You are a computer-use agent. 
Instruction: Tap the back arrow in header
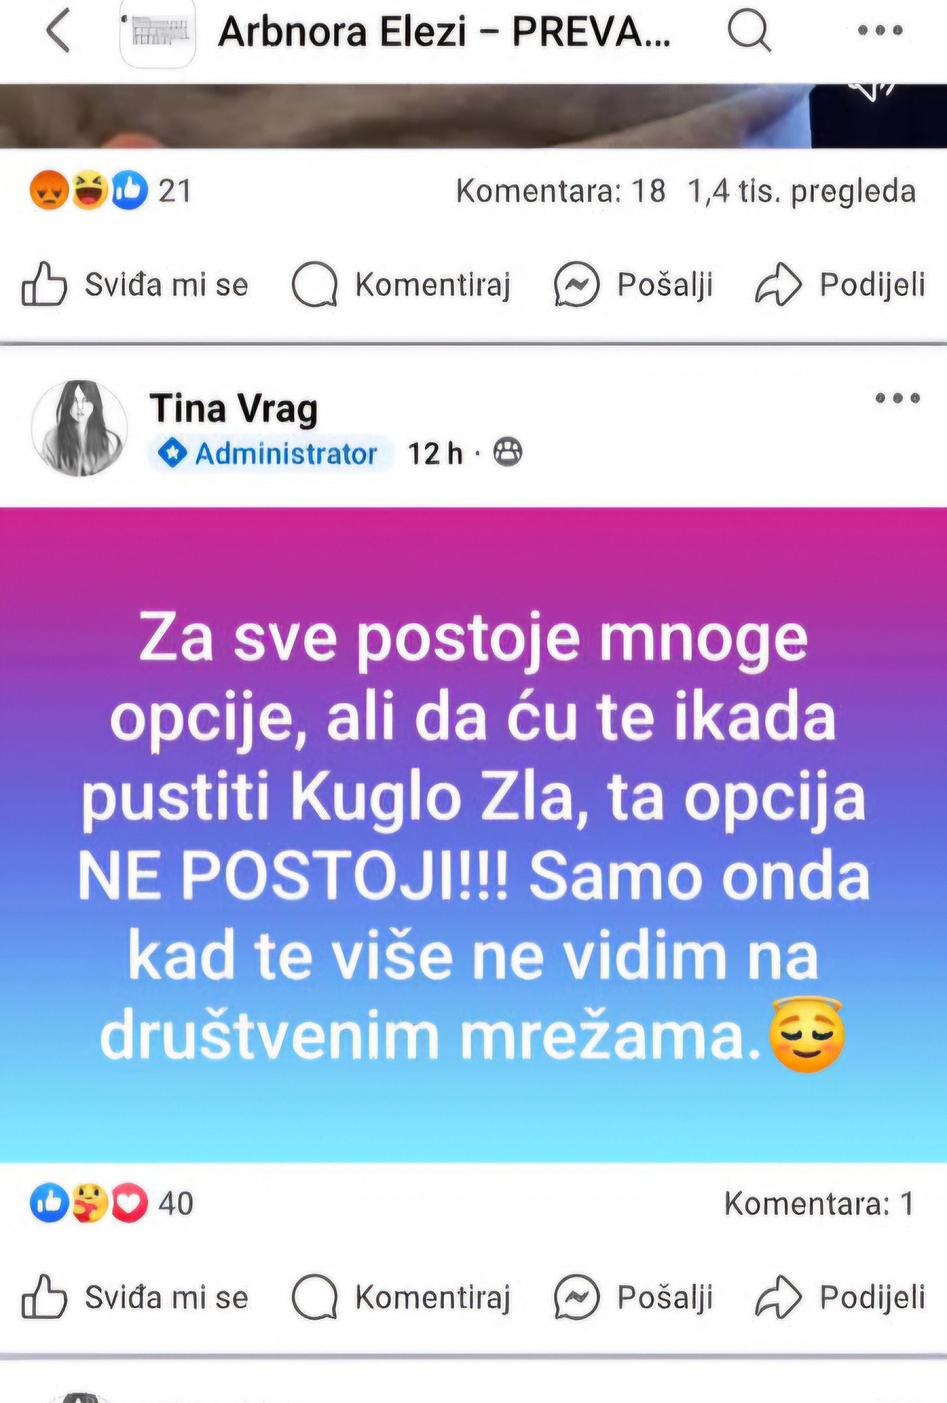click(x=58, y=32)
